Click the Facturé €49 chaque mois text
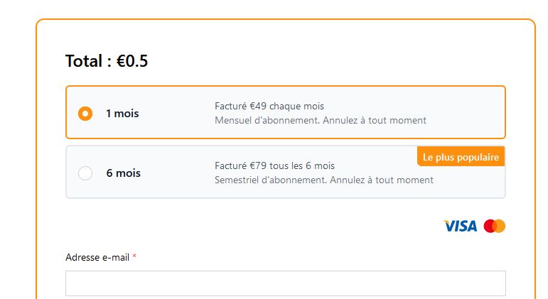 (269, 107)
